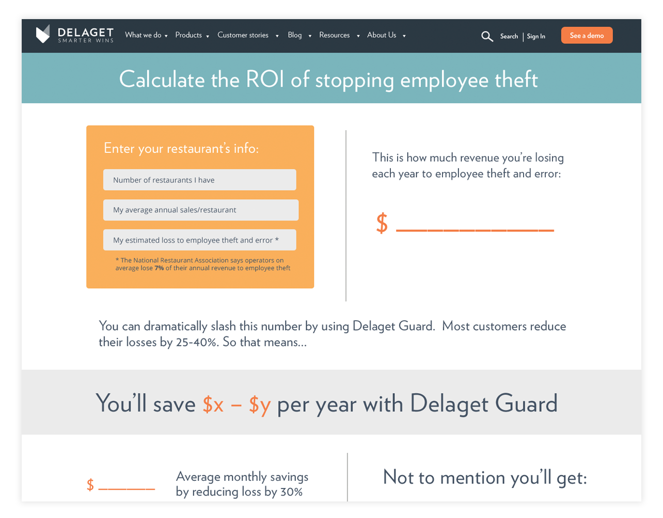Click the revenue you're losing each year text
663x518 pixels.
tap(468, 165)
